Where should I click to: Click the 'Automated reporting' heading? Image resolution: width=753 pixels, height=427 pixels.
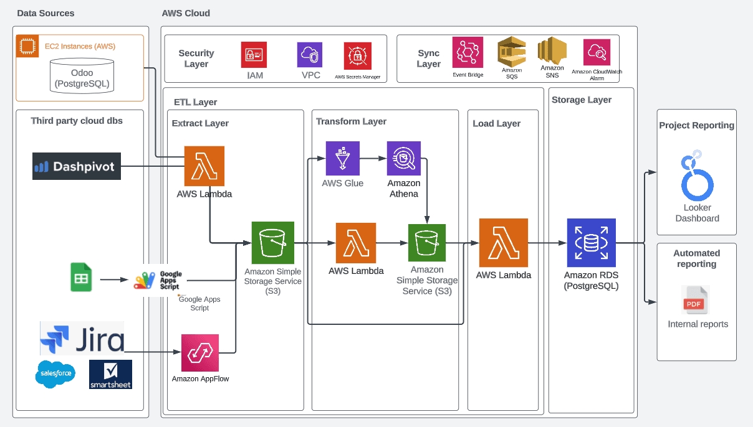[697, 258]
